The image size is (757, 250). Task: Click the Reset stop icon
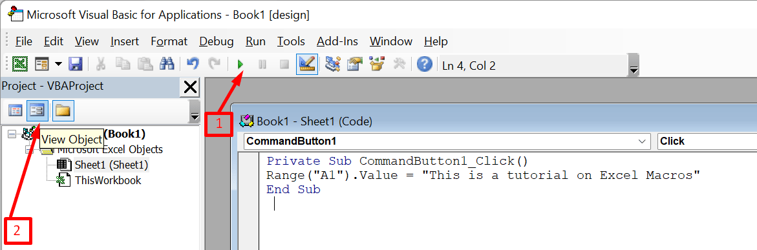pyautogui.click(x=284, y=64)
